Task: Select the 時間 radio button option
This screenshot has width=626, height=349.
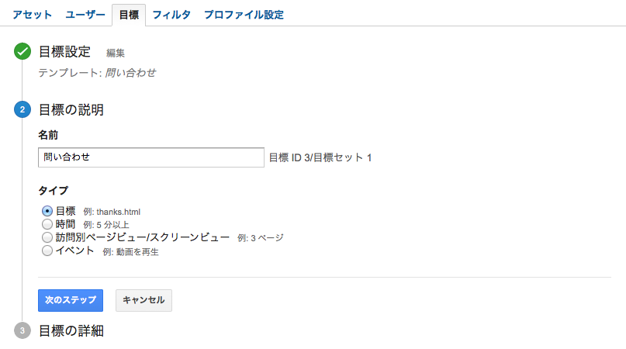Action: click(x=47, y=224)
